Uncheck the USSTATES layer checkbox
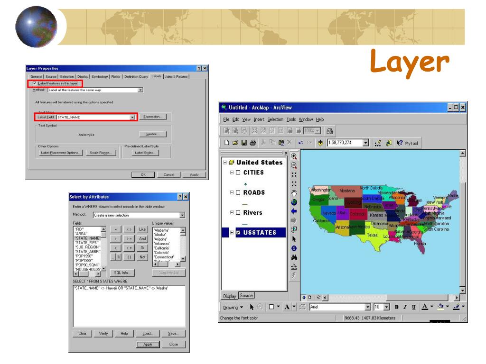The image size is (486, 364). (238, 232)
